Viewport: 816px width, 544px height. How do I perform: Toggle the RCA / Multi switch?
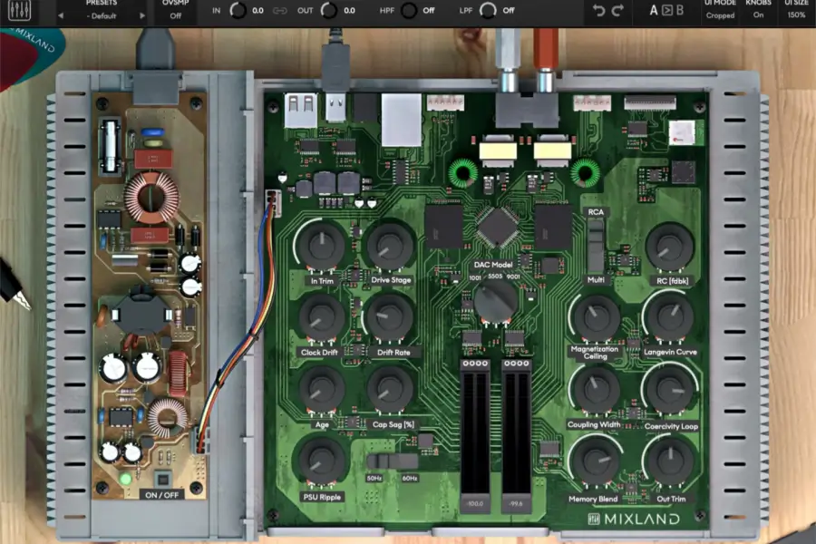point(596,245)
